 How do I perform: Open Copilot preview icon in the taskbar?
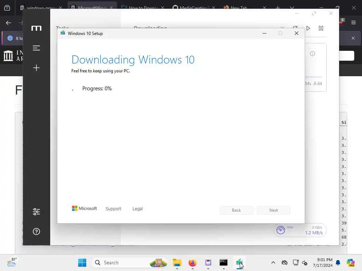[351, 263]
